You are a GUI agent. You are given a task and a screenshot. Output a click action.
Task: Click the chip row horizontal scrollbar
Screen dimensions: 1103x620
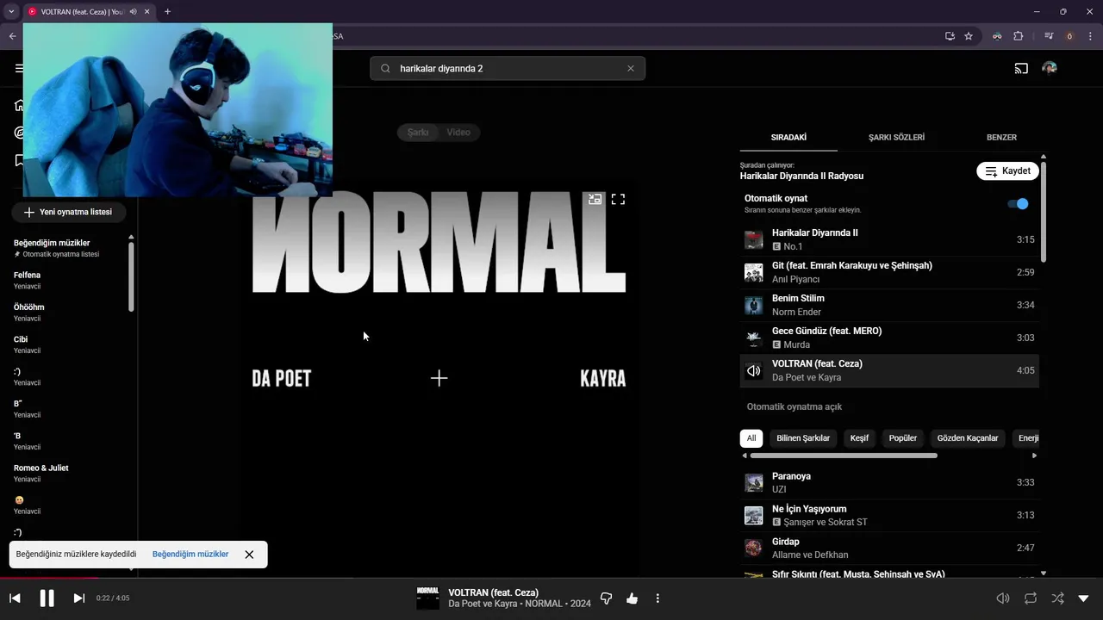[x=844, y=456]
